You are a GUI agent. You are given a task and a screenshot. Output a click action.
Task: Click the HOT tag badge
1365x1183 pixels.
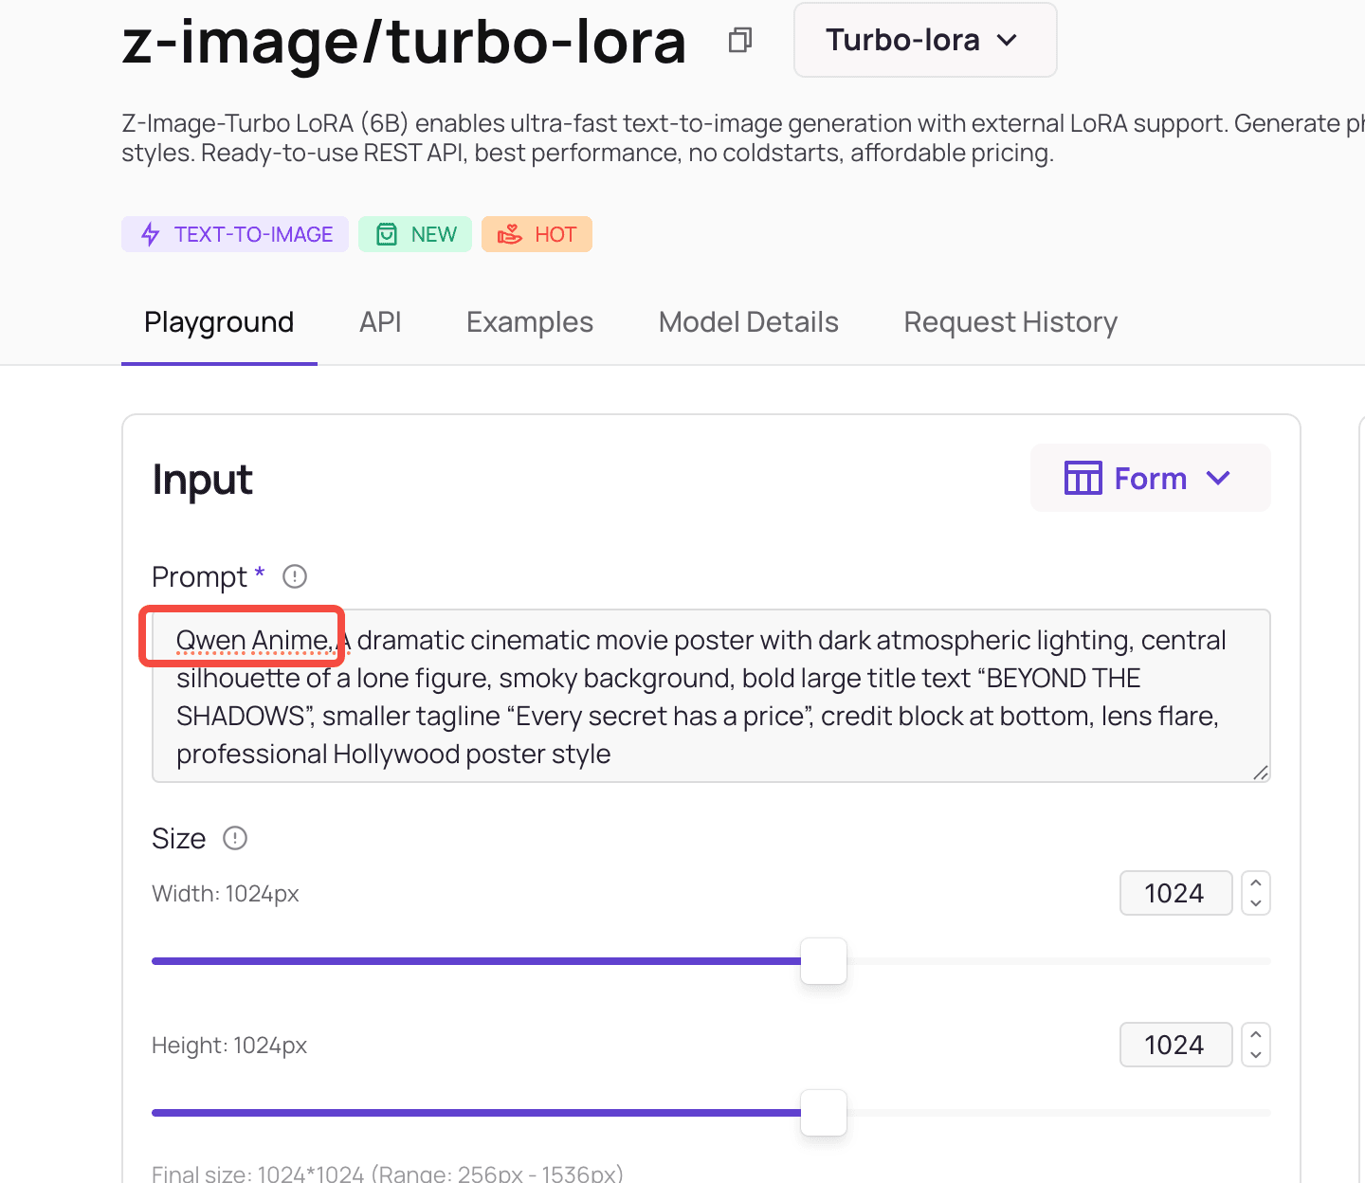[x=537, y=234]
